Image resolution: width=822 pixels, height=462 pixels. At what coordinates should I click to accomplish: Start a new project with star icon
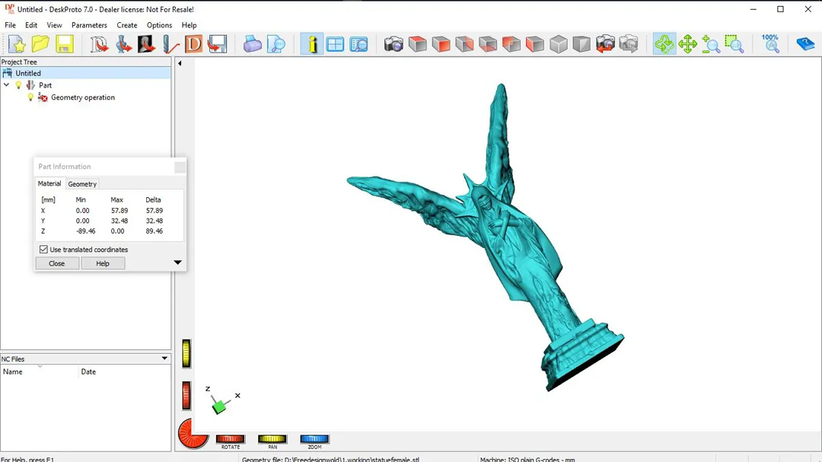(18, 44)
